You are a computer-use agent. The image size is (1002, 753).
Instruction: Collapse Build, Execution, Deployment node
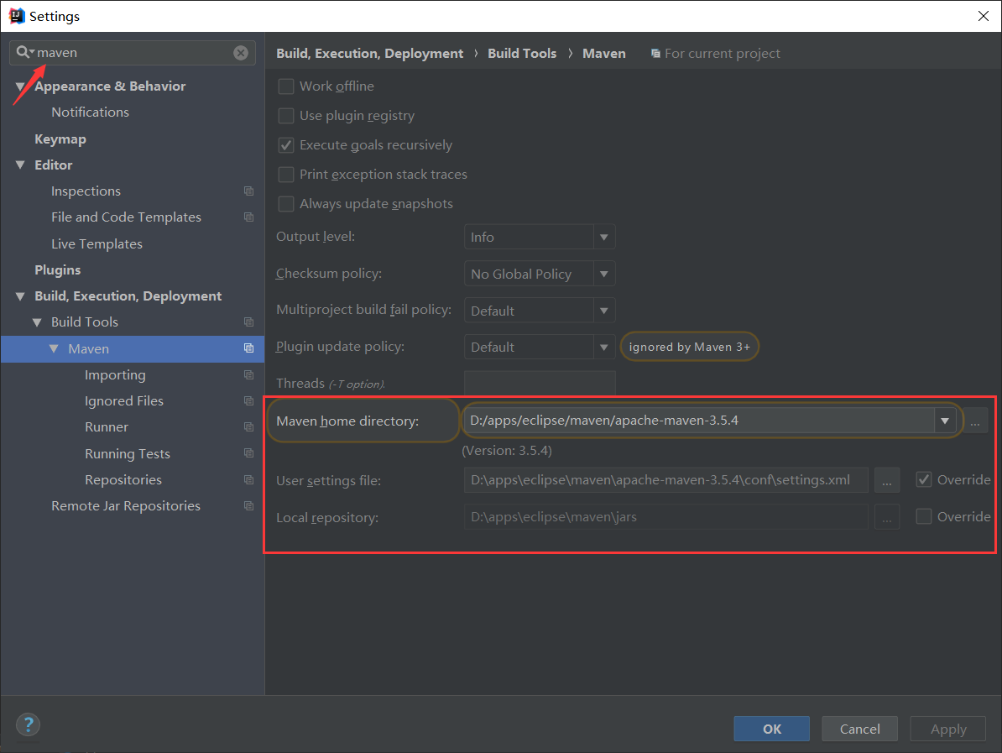[20, 296]
